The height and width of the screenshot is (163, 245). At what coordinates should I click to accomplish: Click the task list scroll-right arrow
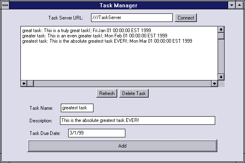(214, 83)
